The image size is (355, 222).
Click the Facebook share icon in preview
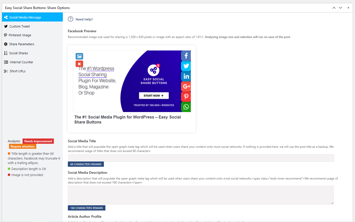coord(186,56)
